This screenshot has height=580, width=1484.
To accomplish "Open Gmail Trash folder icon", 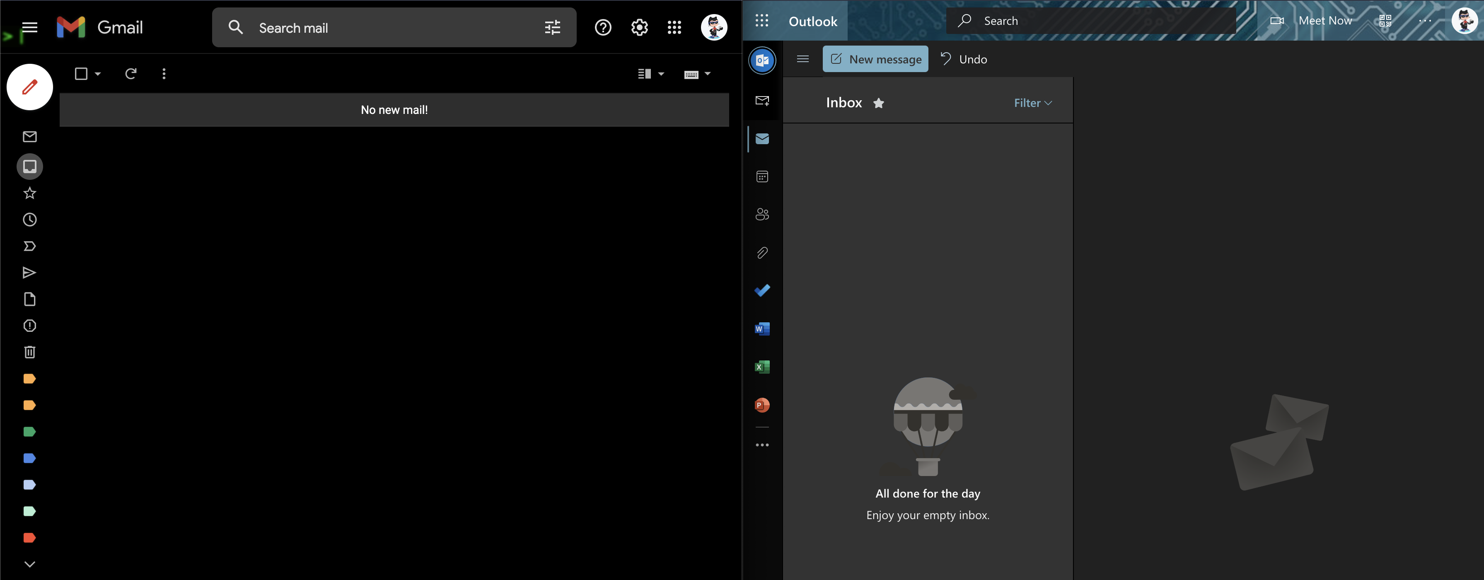I will point(29,353).
